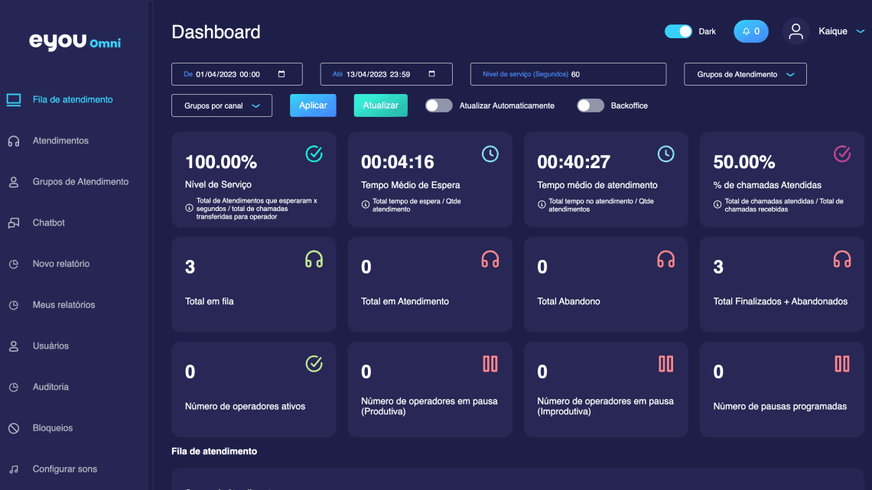The image size is (872, 490).
Task: Enable Atualizar Automaticamente switch
Action: (x=438, y=105)
